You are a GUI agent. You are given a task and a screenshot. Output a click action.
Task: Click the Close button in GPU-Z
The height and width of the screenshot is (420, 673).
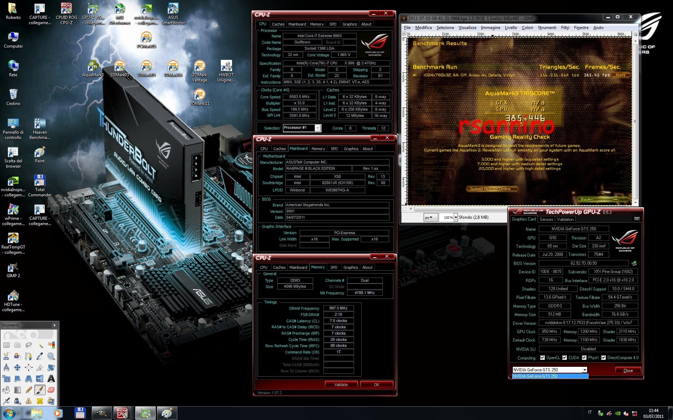tap(628, 371)
